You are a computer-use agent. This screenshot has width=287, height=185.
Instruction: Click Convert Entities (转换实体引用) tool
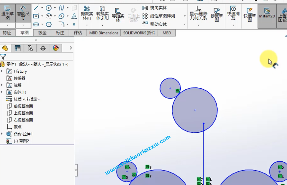102,13
